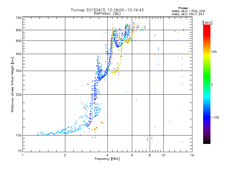
Task: Click the '600' height axis tick label
Action: [19, 30]
